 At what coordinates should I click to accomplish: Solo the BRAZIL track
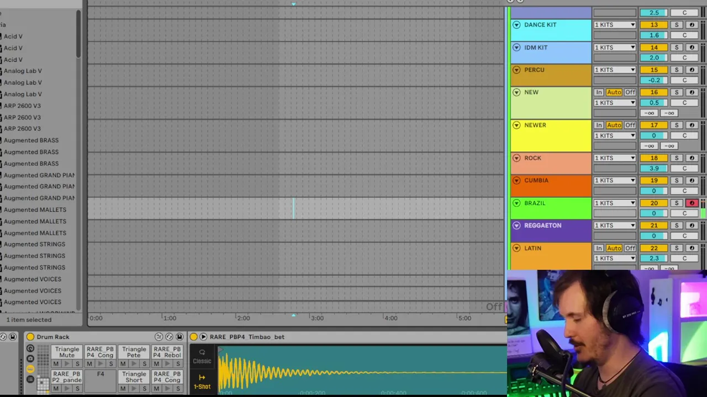[677, 203]
